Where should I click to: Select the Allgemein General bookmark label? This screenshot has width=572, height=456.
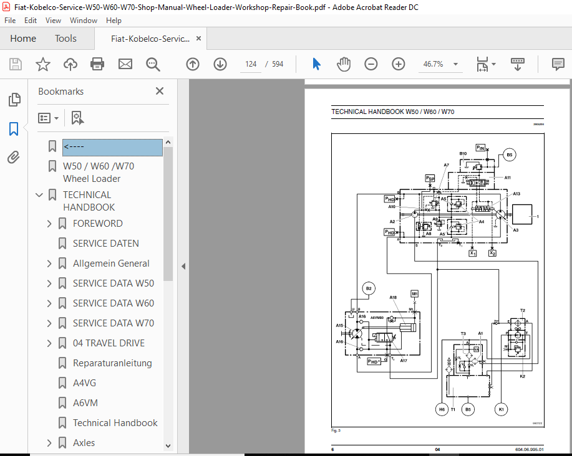pos(111,264)
